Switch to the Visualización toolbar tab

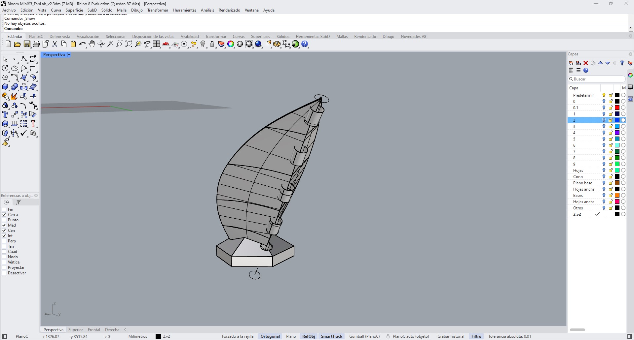pos(88,37)
